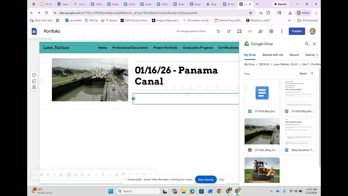Open RISE Up bookmark
This screenshot has width=348, height=196.
pos(91,20)
